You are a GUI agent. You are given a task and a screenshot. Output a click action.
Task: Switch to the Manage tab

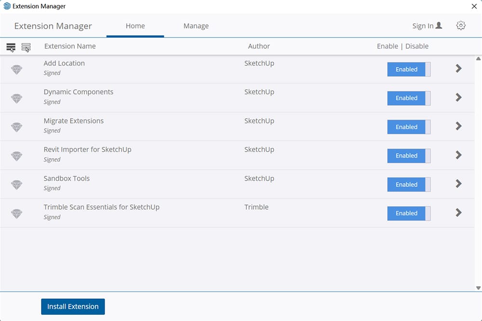pos(196,26)
